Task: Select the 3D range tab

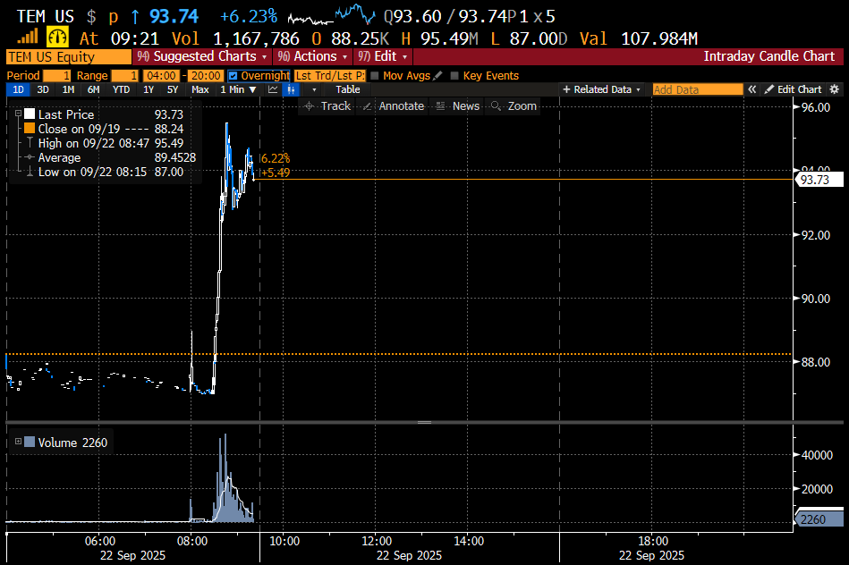Action: pos(43,89)
